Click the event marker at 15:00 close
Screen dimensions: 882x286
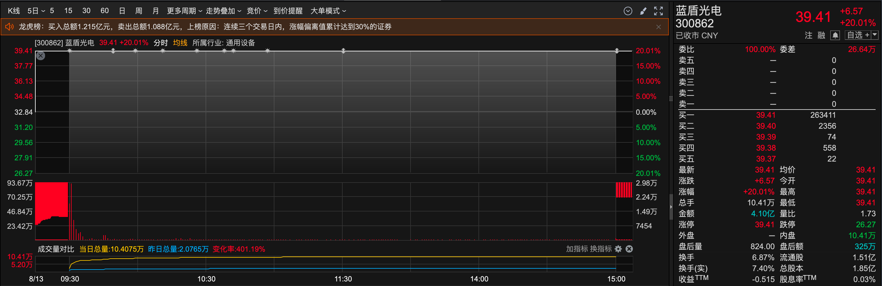616,51
